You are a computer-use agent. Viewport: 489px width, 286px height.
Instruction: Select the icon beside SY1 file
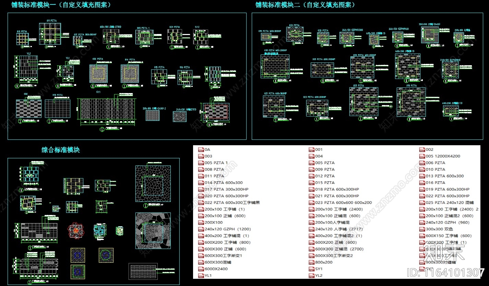pos(311,269)
